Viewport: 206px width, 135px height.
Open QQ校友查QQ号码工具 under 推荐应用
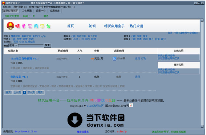169,72
